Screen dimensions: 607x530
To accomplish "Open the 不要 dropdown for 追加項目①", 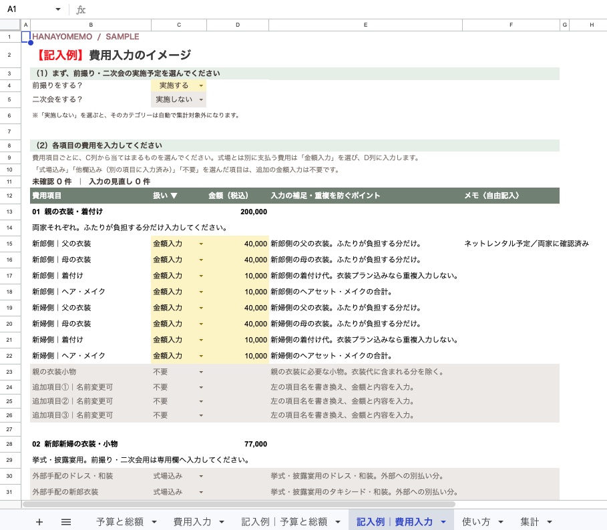I will [201, 387].
